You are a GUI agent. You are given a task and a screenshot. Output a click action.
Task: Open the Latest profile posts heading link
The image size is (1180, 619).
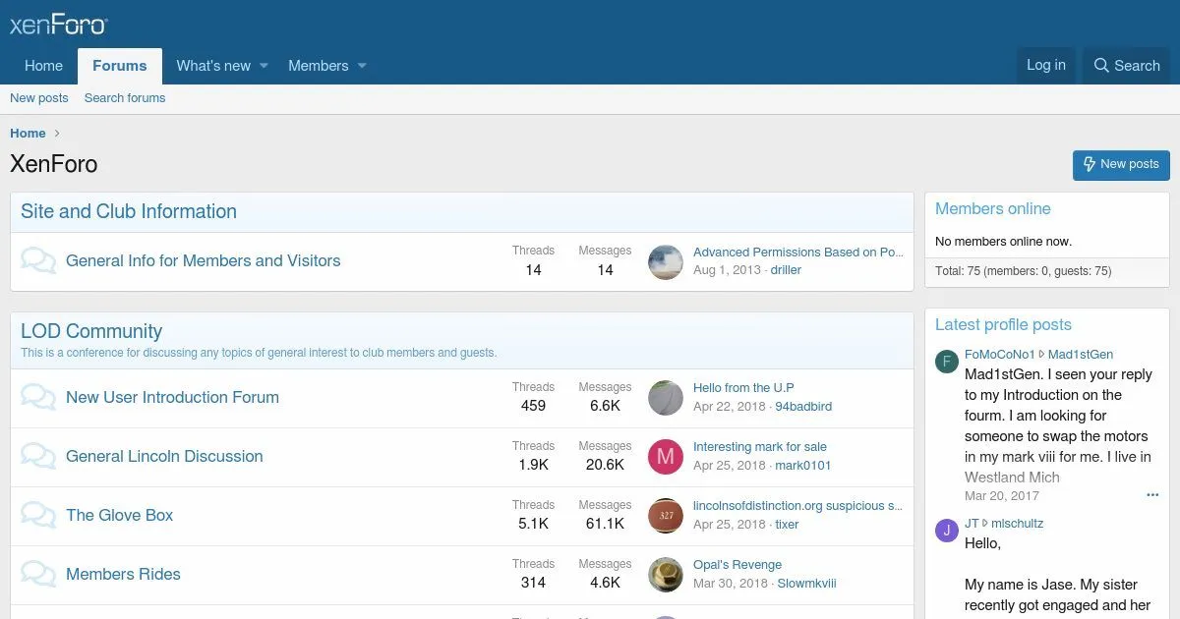[1003, 325]
